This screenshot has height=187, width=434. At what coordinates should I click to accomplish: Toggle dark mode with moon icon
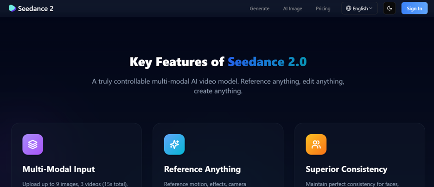pos(389,8)
